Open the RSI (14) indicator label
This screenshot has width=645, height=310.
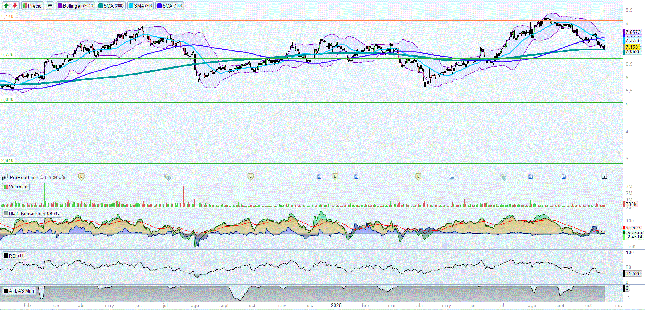click(x=14, y=256)
